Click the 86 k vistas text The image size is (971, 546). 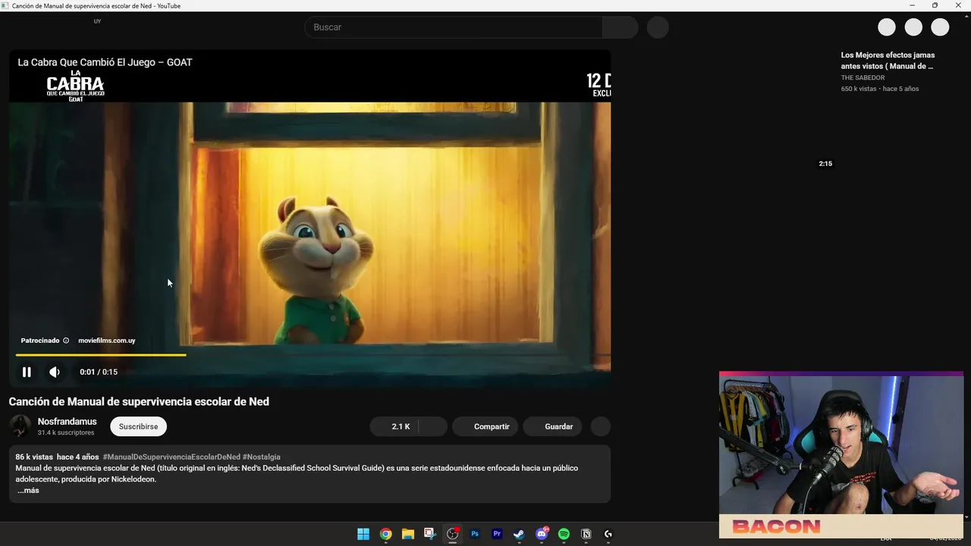(34, 457)
